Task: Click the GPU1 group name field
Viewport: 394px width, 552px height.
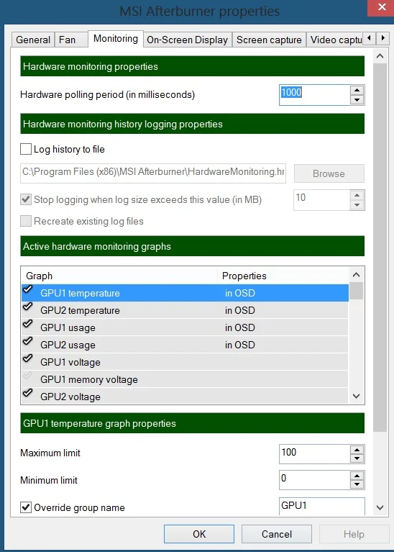Action: click(322, 506)
